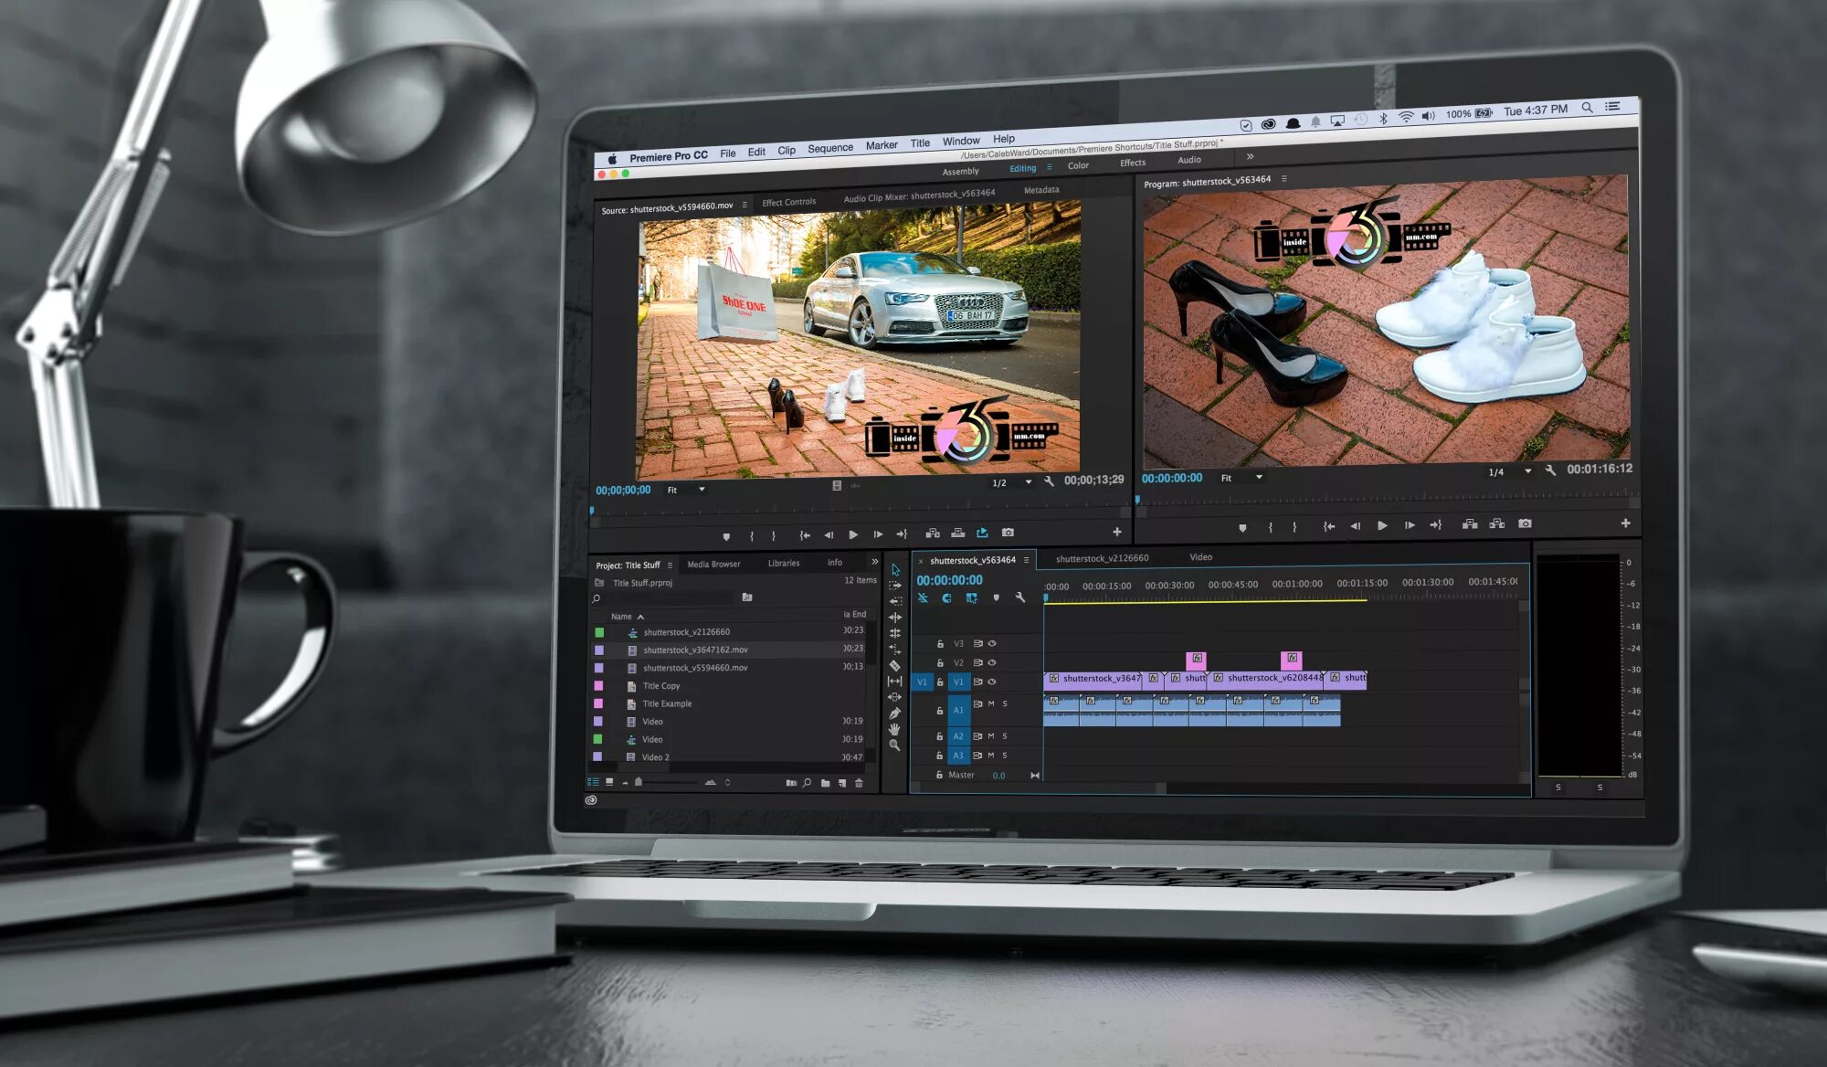Expand workspace overflow chevron after Audio
Screen dimensions: 1827x1067
tap(1250, 157)
